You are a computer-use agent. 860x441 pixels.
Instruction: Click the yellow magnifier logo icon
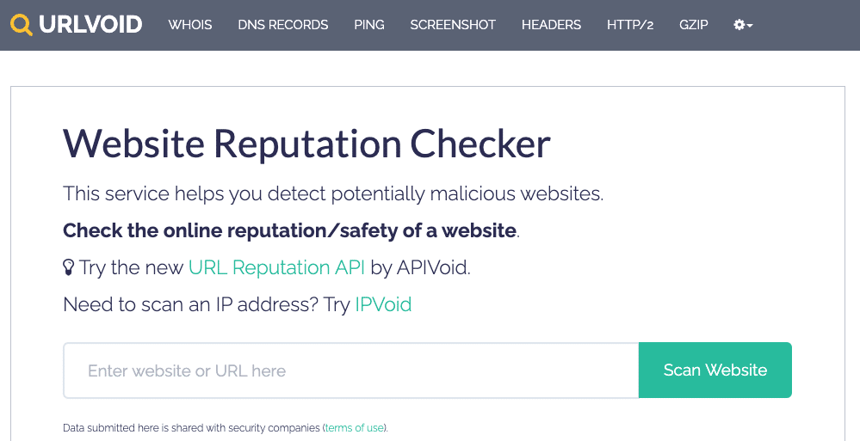point(22,25)
